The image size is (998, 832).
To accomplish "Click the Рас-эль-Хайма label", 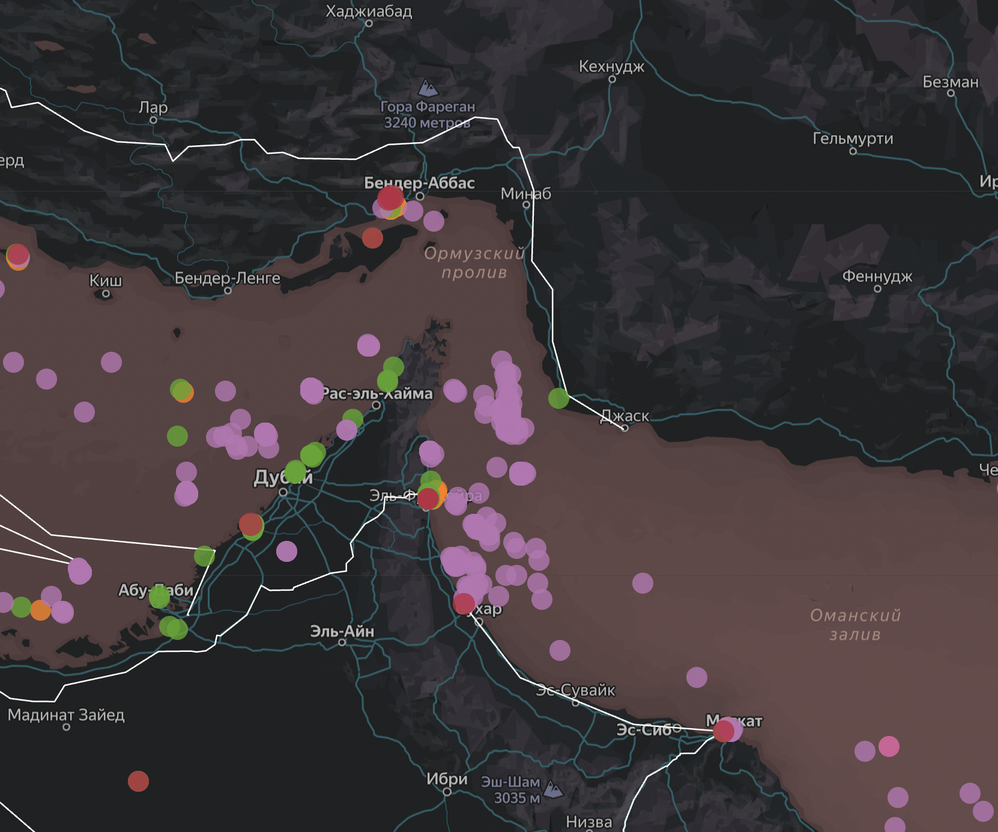I will [377, 393].
